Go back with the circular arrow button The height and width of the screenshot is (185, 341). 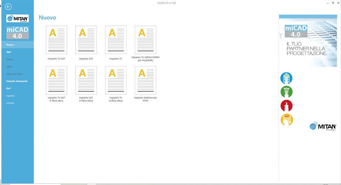tap(8, 7)
